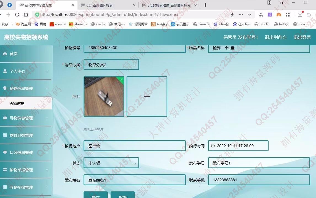The width and height of the screenshot is (316, 198).
Task: Open the 收藏 bookmarks dropdown arrow
Action: tap(12, 24)
